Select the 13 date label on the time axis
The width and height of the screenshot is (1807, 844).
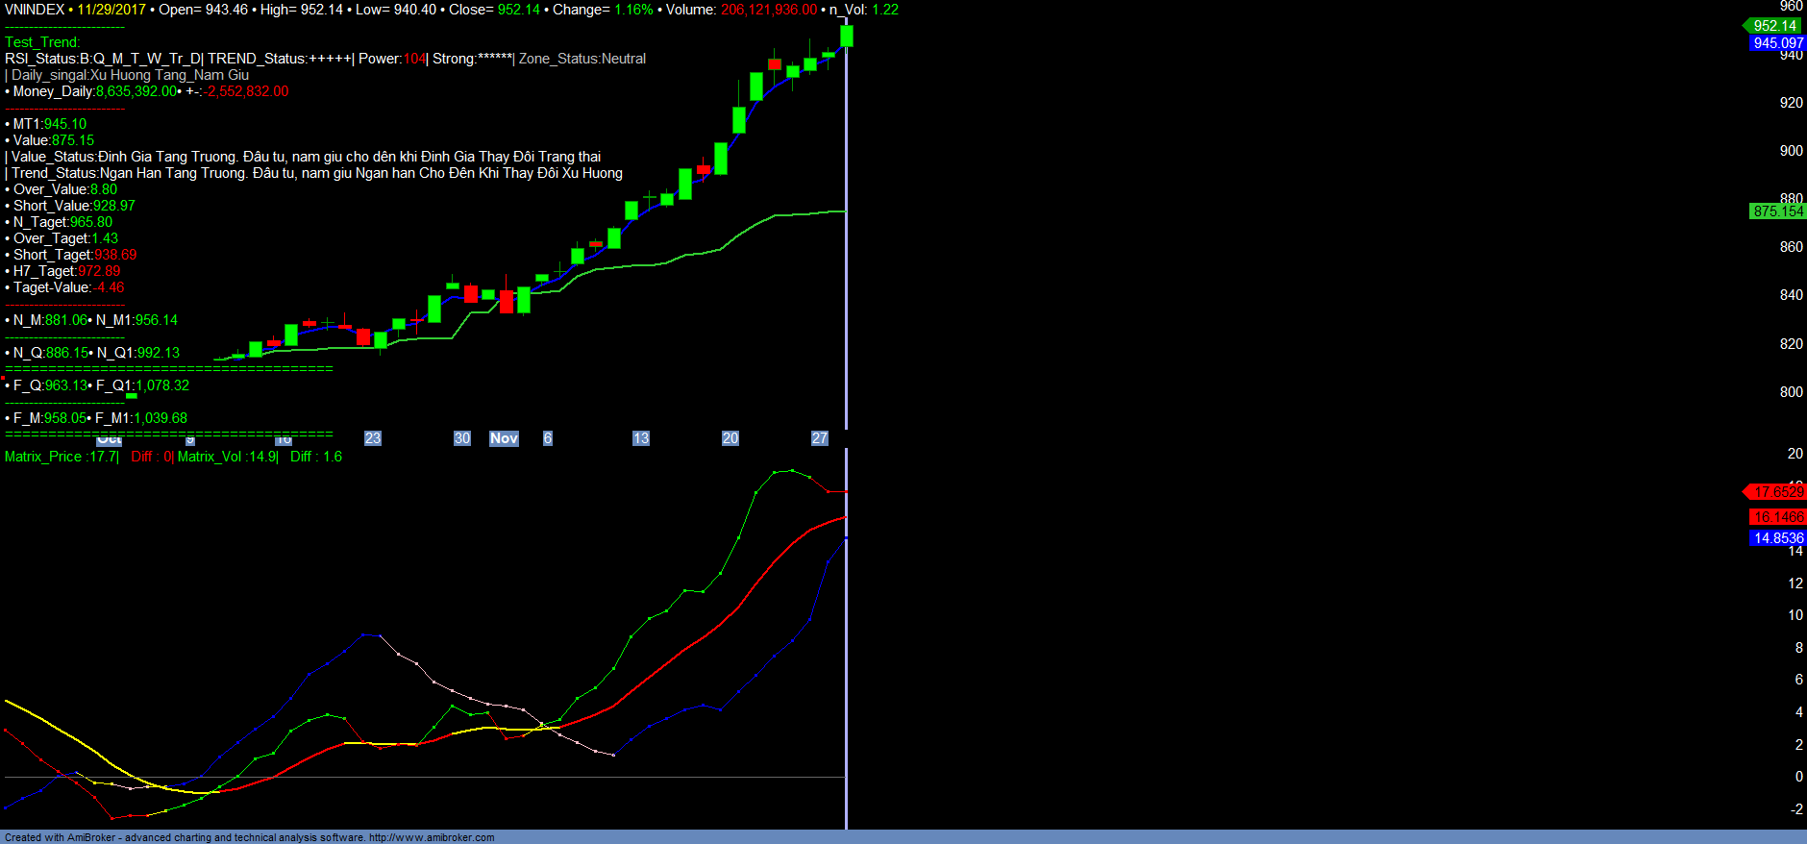pos(640,438)
